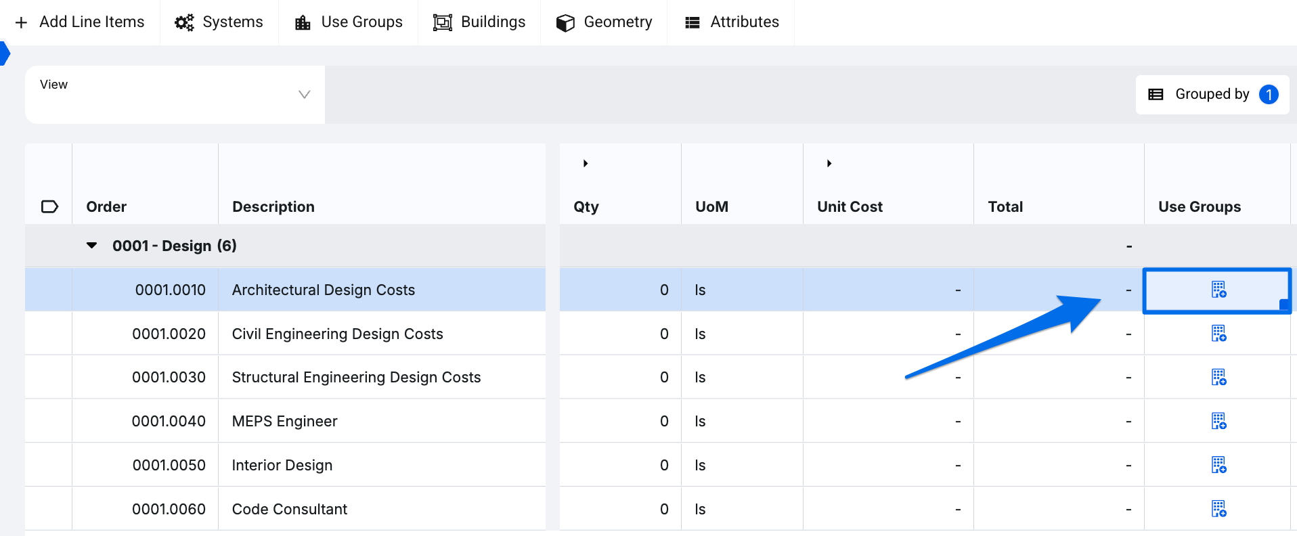Click the Buildings blueprint icon
1297x536 pixels.
pos(443,22)
